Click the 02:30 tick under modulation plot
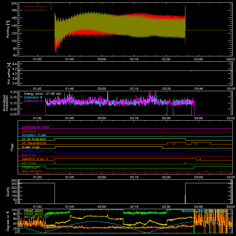 tap(166, 118)
